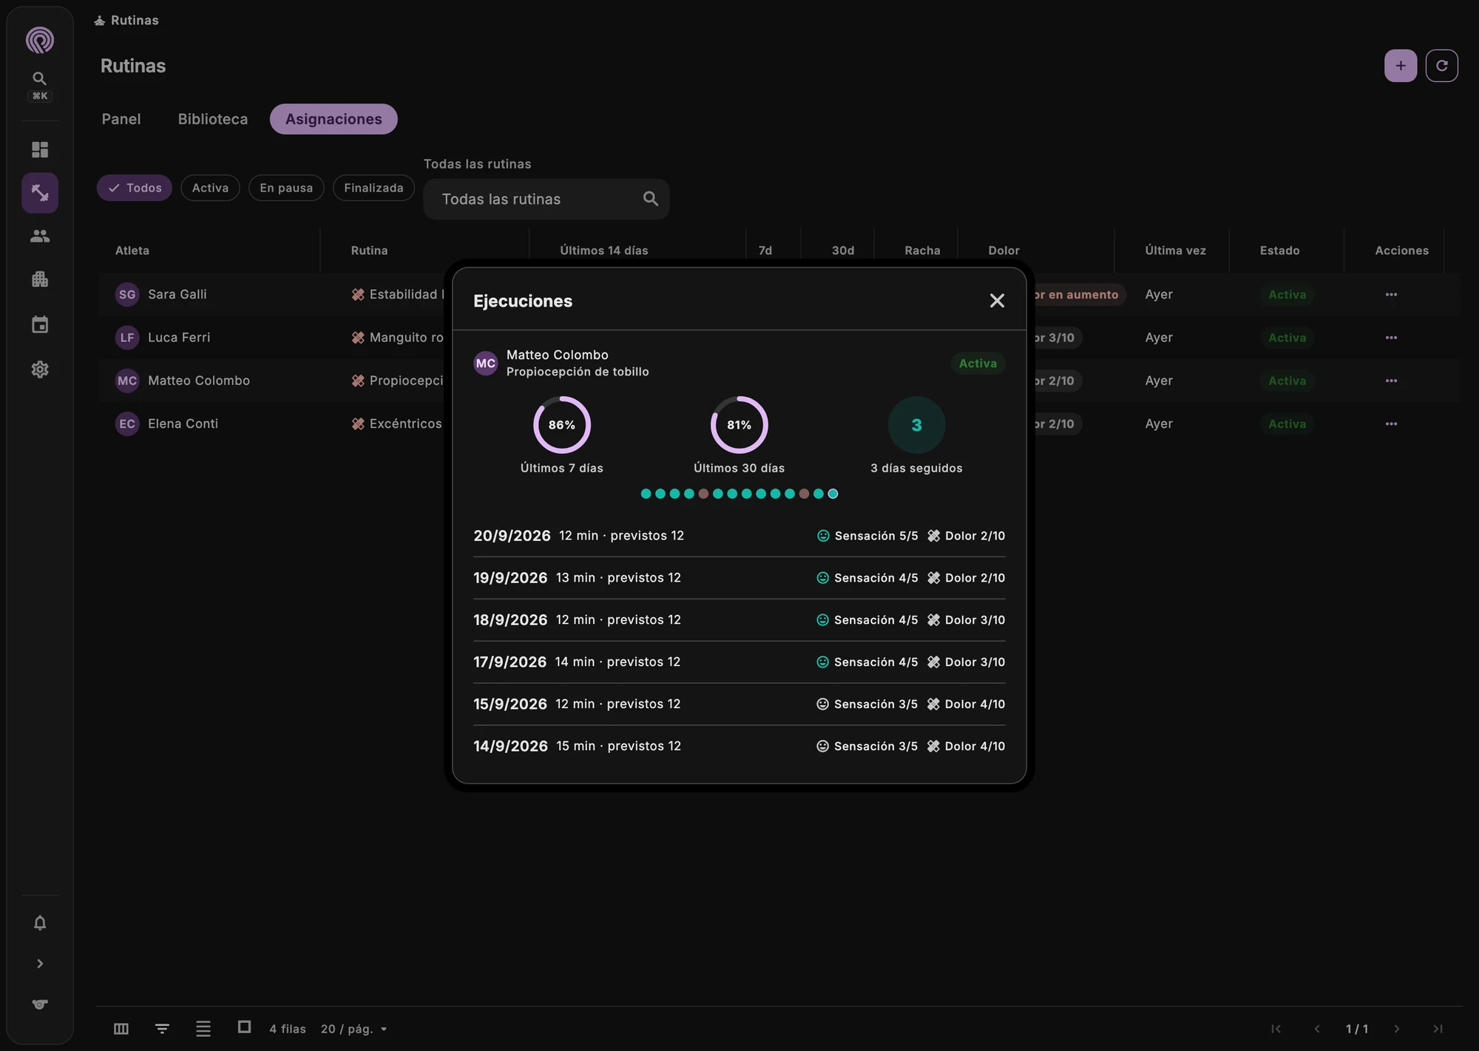Open the 20 / pág. page size dropdown

tap(354, 1029)
